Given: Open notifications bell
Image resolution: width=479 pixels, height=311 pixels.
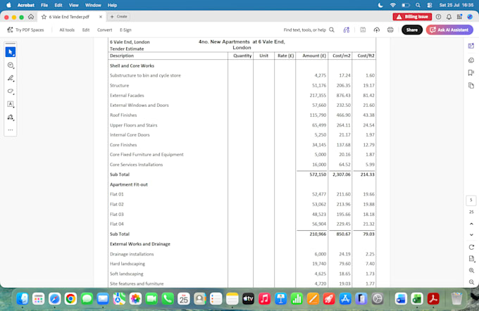Looking at the screenshot, I should 449,17.
